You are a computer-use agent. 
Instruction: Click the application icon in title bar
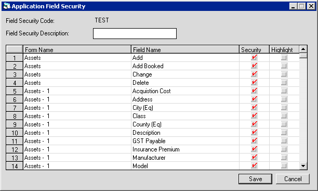[x=7, y=6]
